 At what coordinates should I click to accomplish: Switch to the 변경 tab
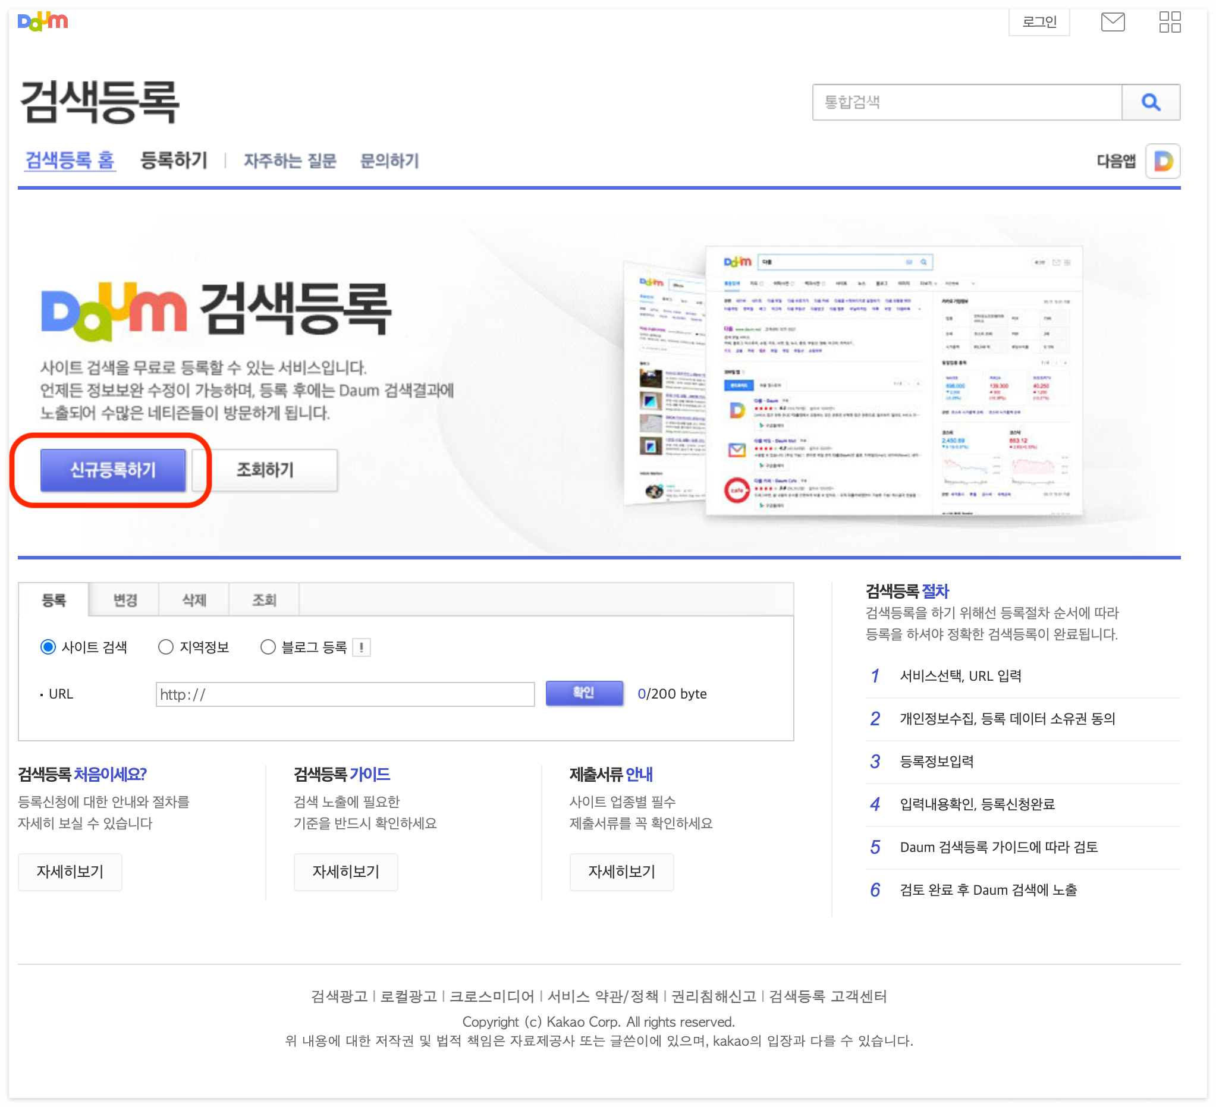[125, 600]
